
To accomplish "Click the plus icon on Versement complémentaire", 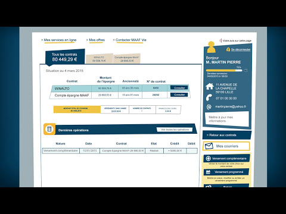I will click(208, 159).
